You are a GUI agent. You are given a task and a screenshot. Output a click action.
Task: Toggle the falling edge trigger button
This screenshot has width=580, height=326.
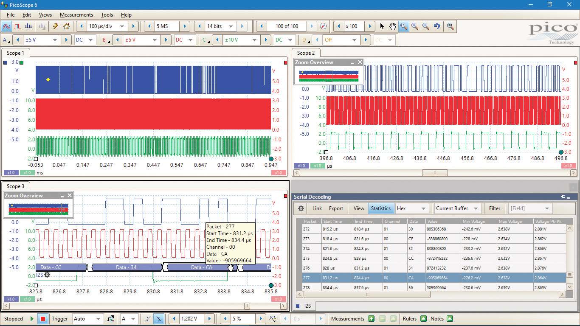pyautogui.click(x=159, y=319)
